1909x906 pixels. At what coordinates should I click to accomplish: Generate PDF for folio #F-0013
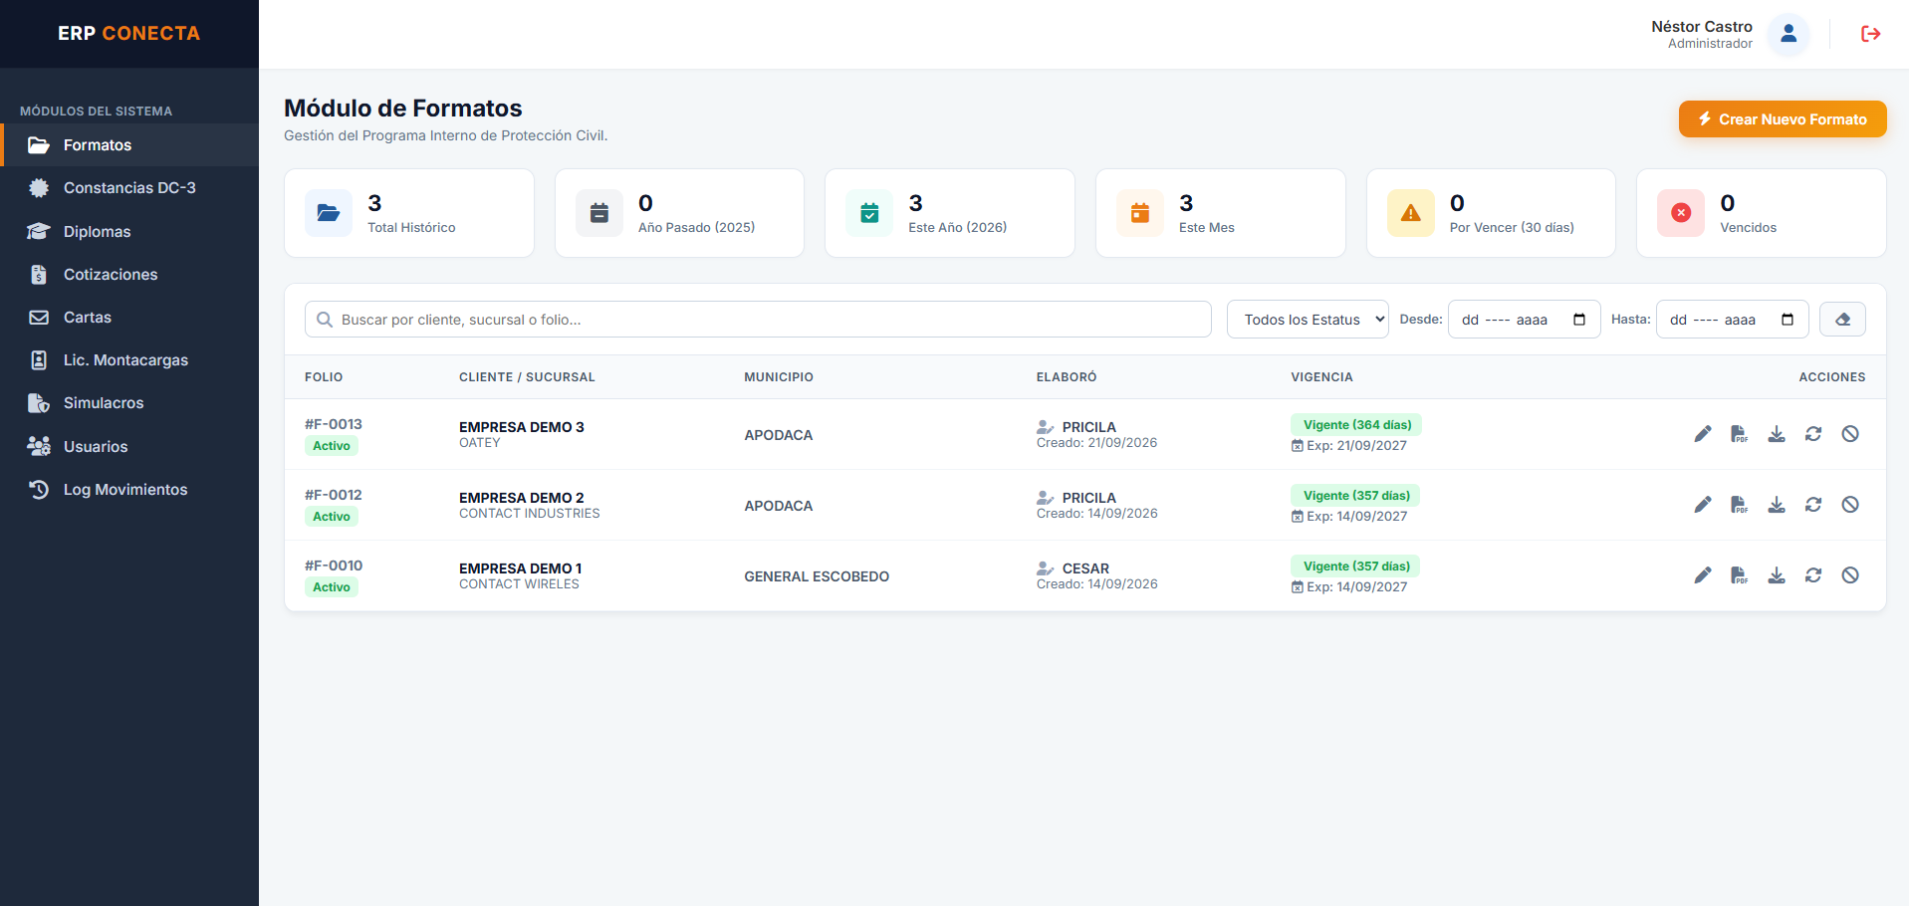(1740, 434)
